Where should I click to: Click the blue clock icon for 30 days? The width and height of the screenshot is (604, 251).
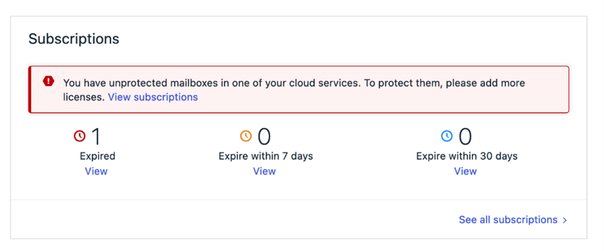pyautogui.click(x=447, y=136)
